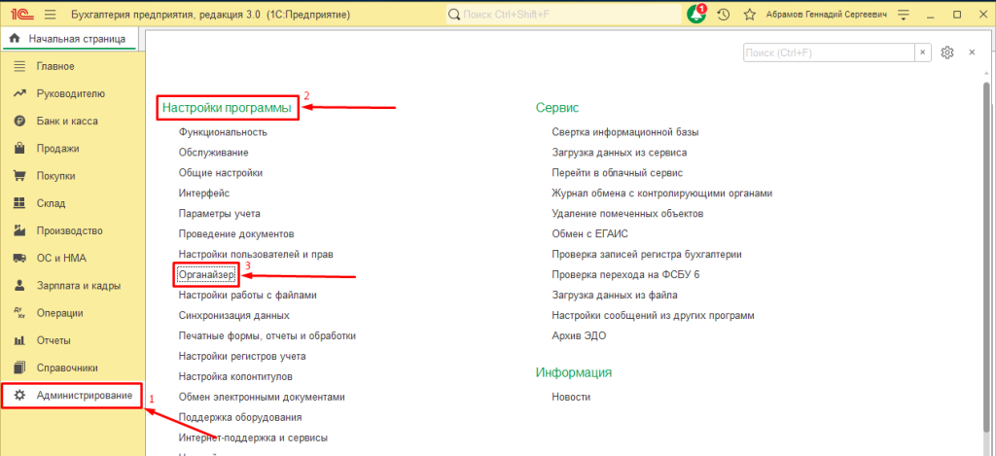Open the Параметры учета link
This screenshot has height=456, width=996.
tap(219, 213)
